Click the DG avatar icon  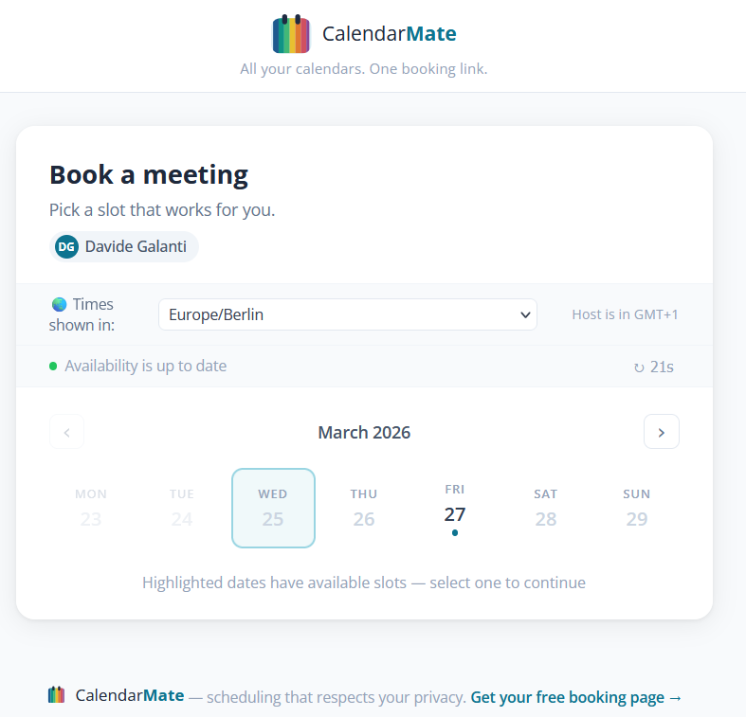click(66, 247)
